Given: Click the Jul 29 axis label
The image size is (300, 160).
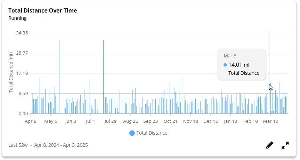Looking at the screenshot, I should point(111,121).
